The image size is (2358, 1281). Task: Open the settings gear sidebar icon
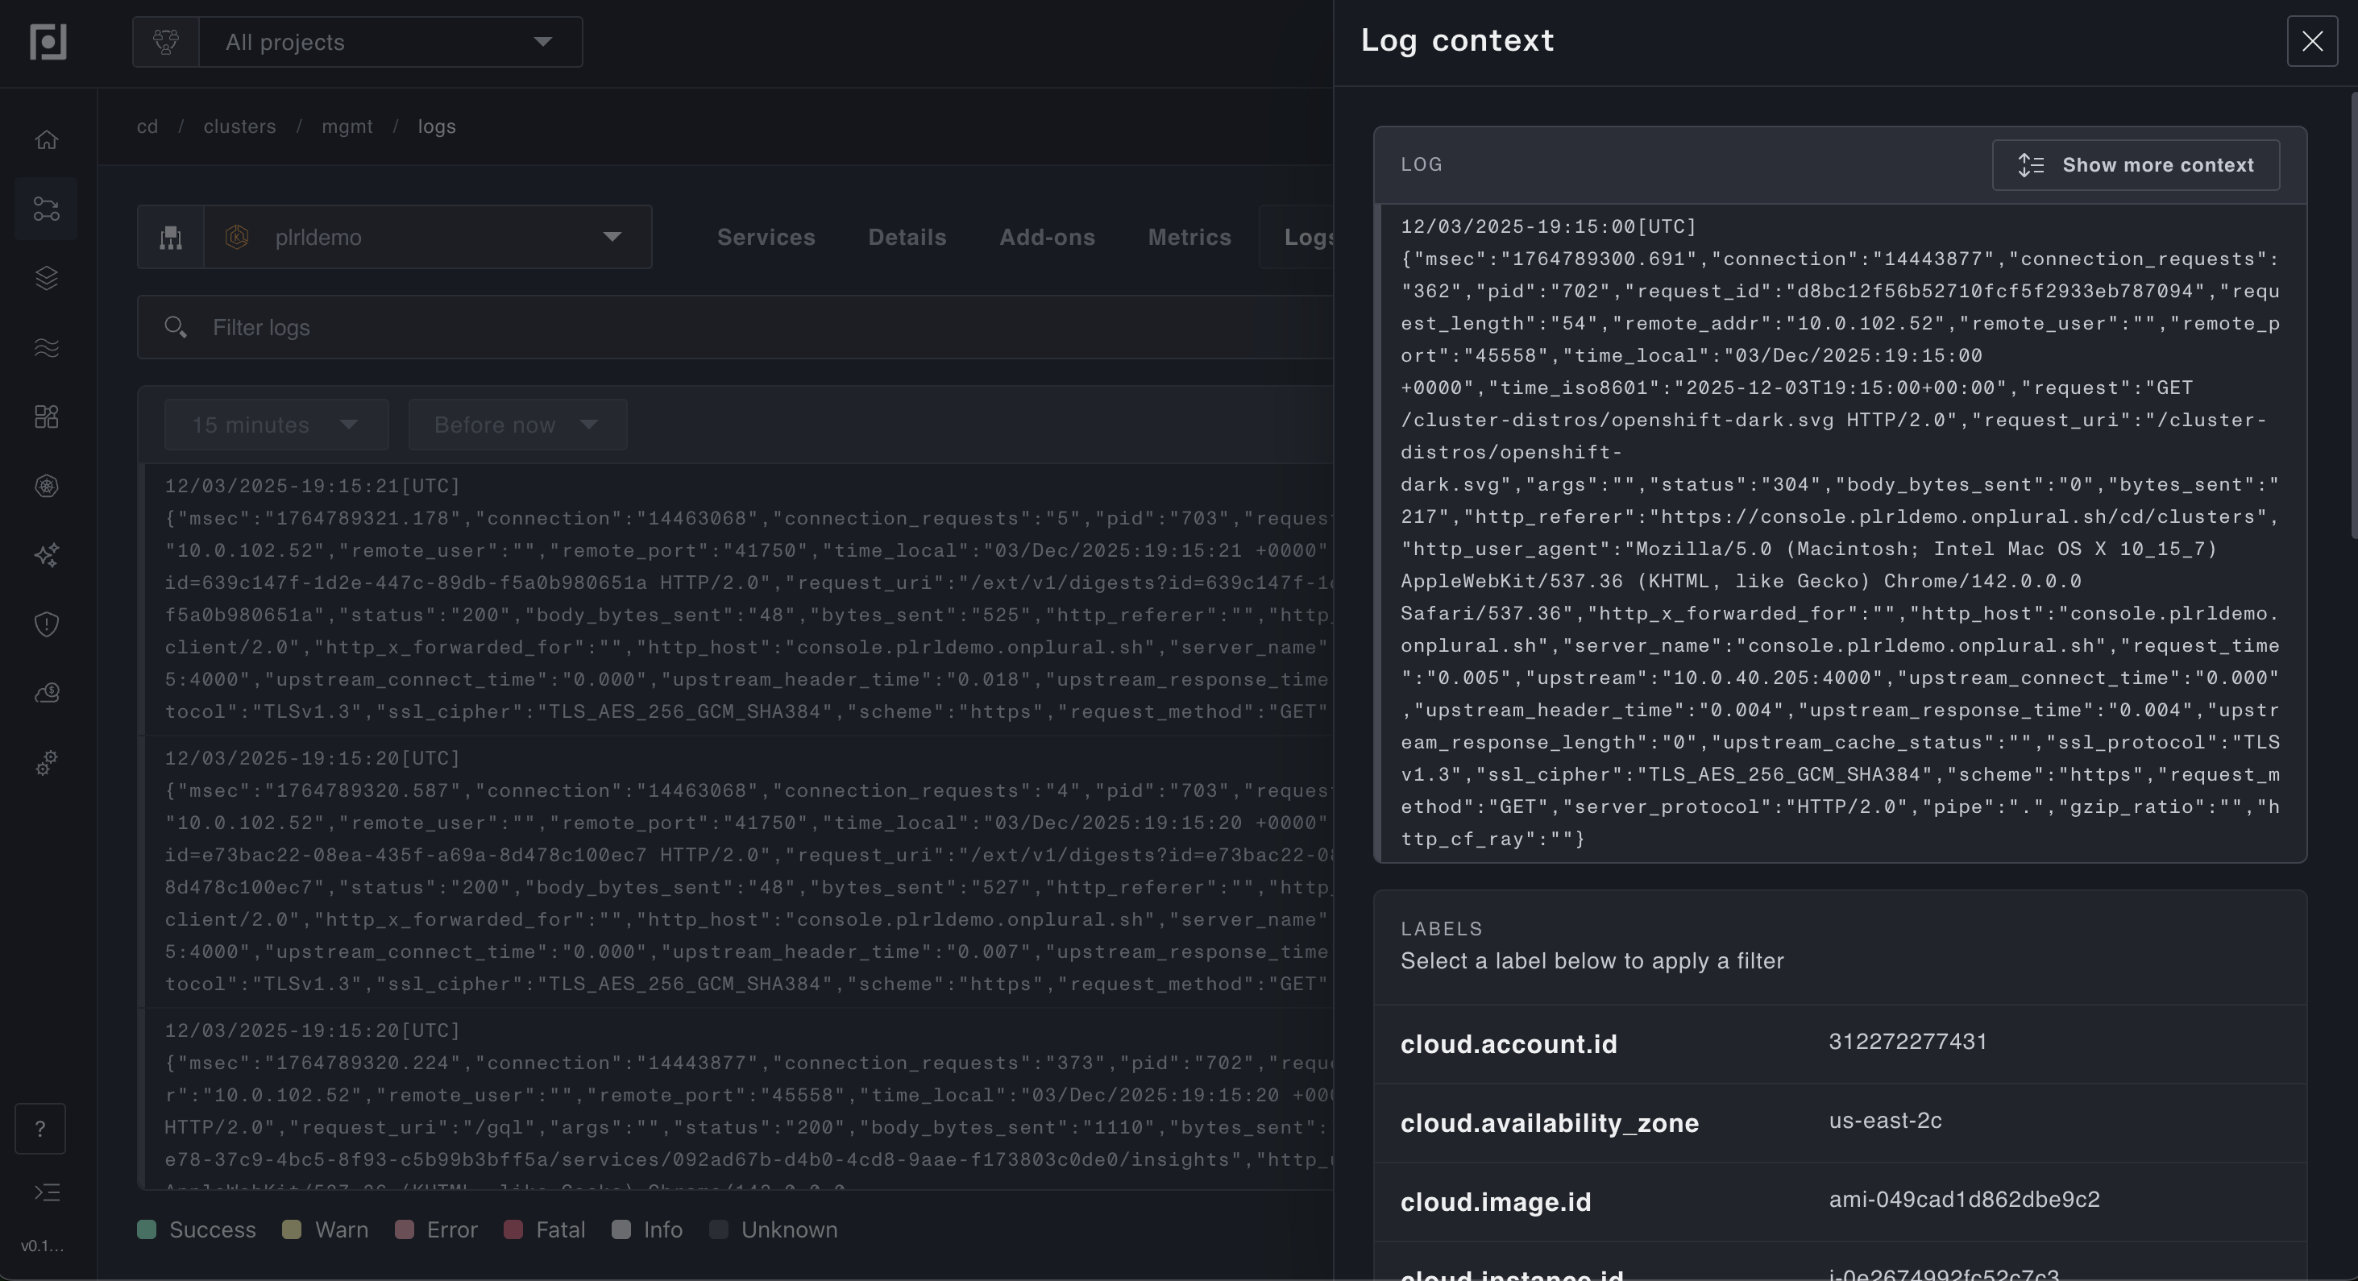(x=47, y=762)
